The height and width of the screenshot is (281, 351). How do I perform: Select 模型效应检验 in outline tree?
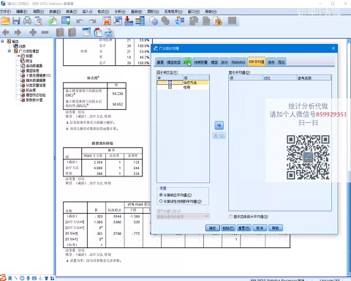coord(36,95)
